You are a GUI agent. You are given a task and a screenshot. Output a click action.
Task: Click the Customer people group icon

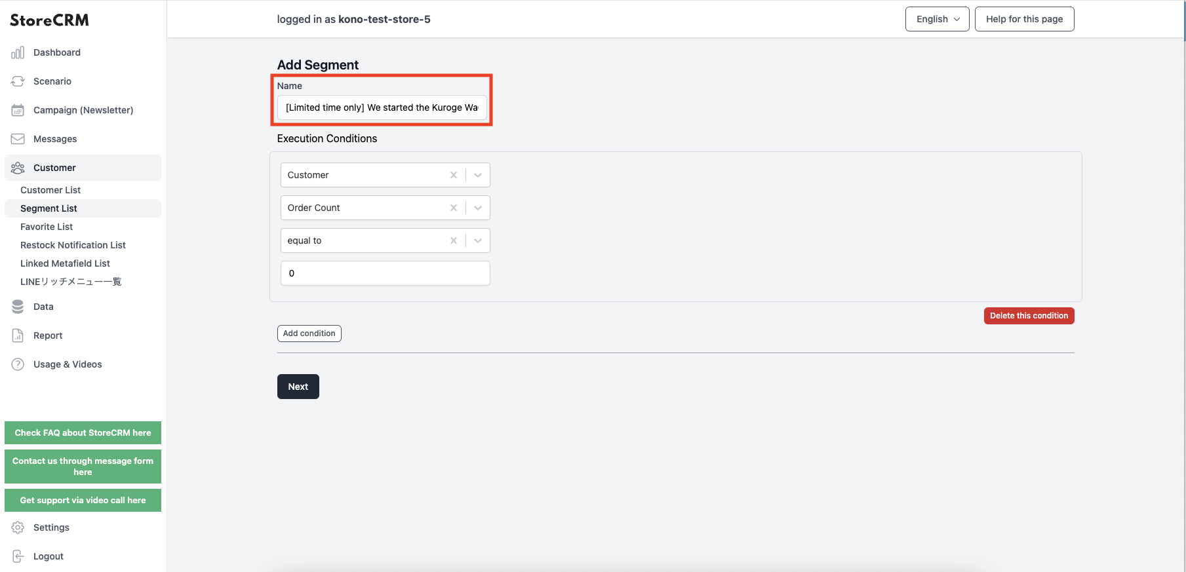pos(18,168)
